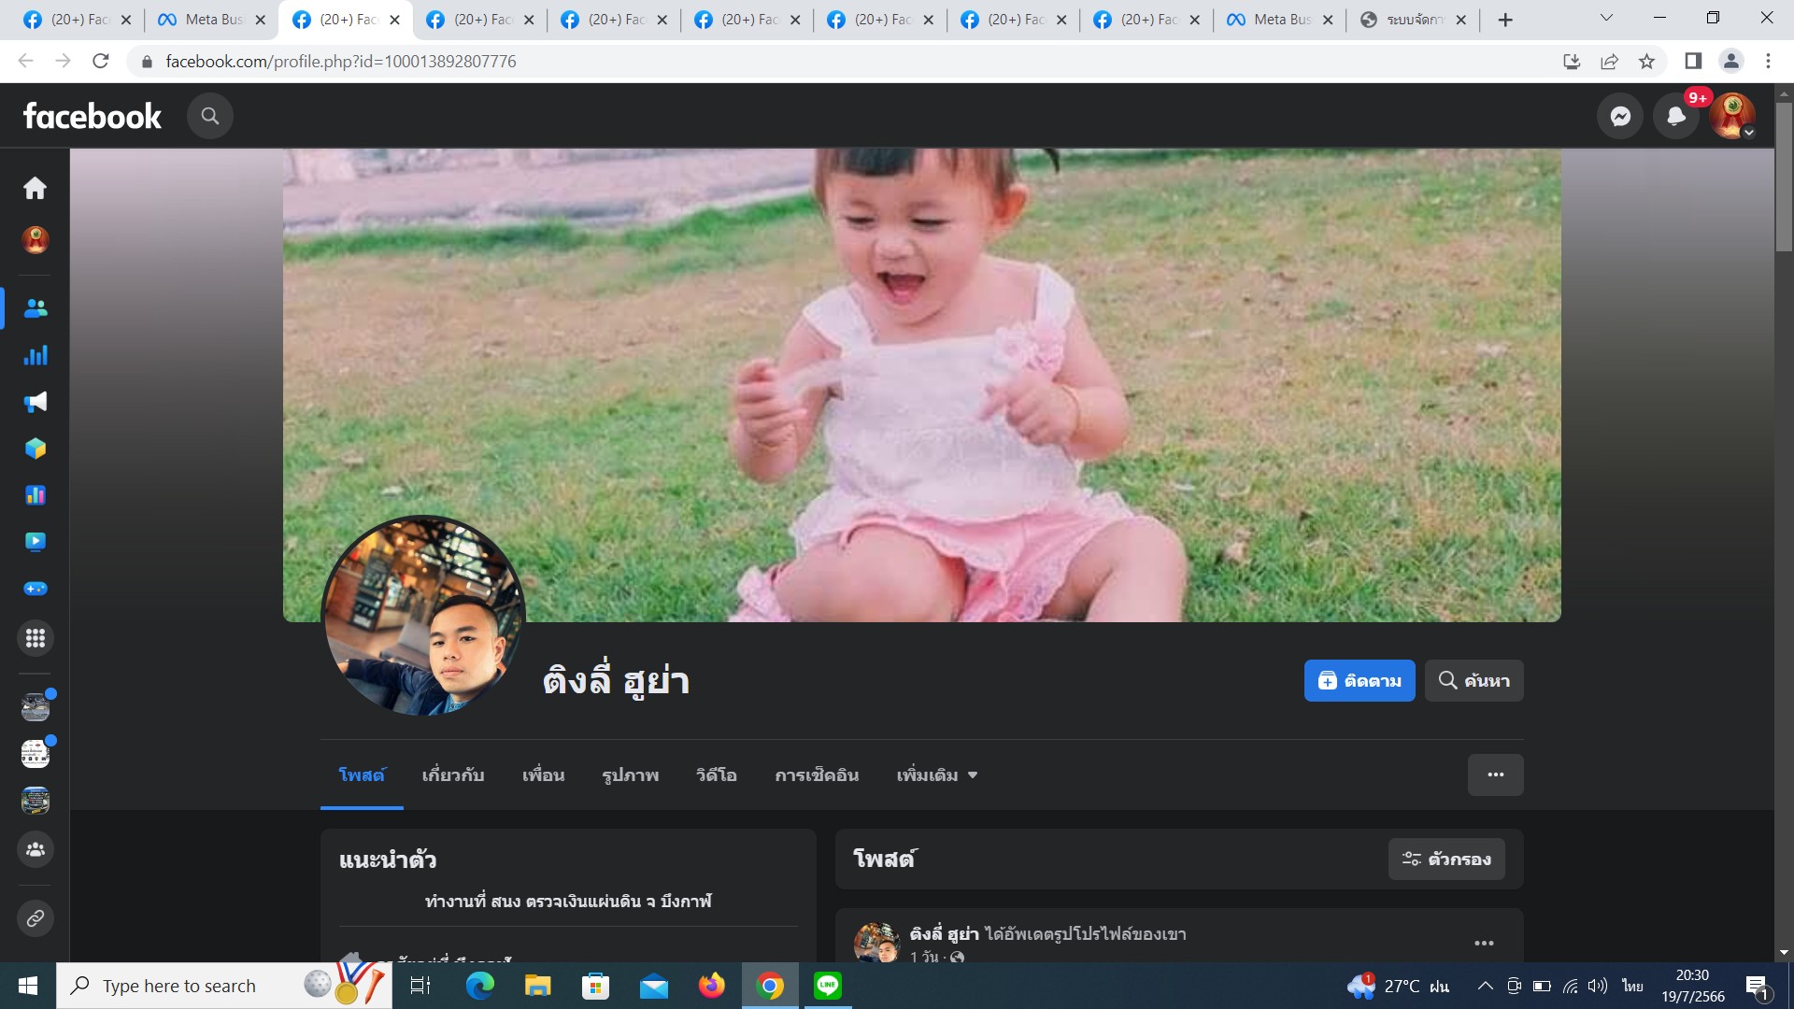
Task: Expand the เพิ่มเติม dropdown tab
Action: click(936, 775)
